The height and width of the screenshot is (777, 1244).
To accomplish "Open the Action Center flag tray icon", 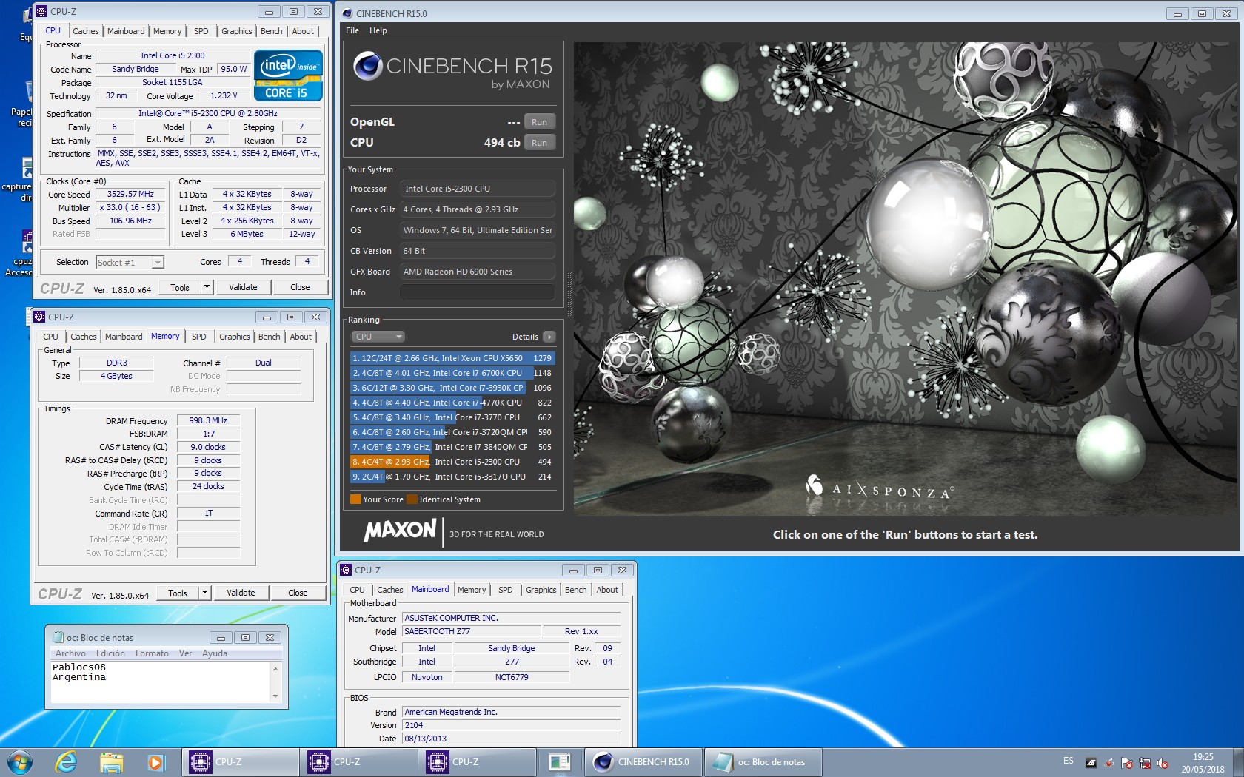I will pyautogui.click(x=1127, y=763).
